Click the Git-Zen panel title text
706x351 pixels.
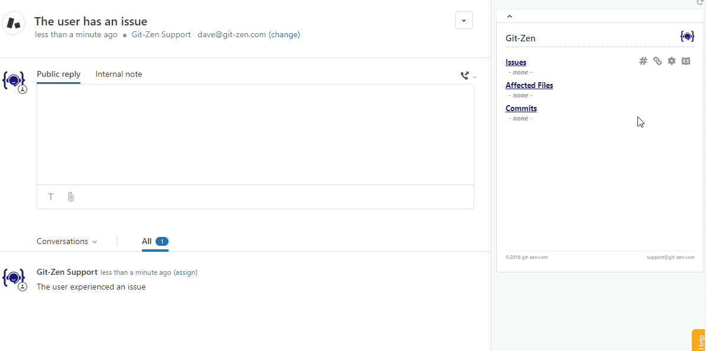click(x=520, y=38)
